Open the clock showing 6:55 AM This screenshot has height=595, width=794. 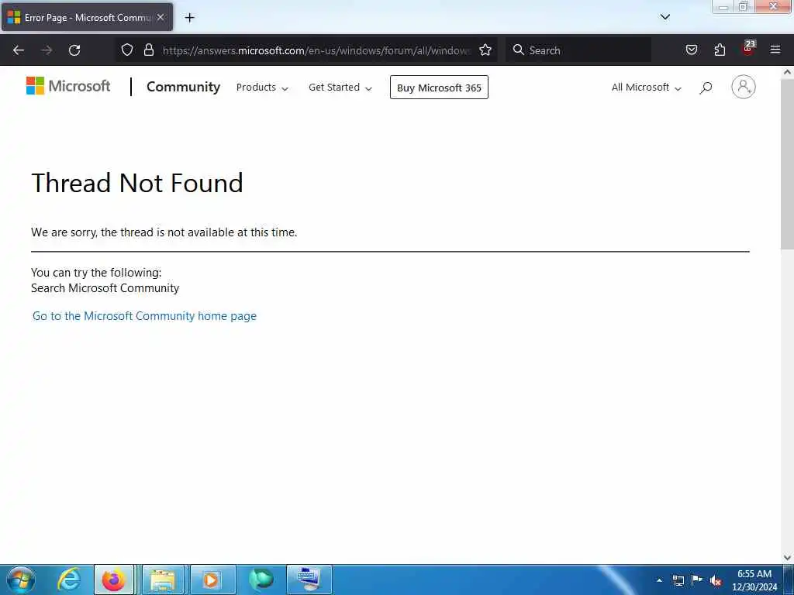pos(754,580)
